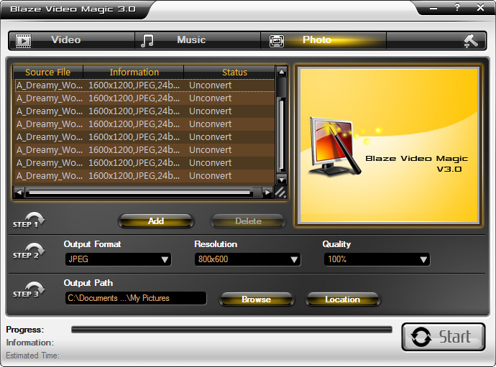Screen dimensions: 496x367
Task: Click the Add button
Action: pyautogui.click(x=156, y=221)
